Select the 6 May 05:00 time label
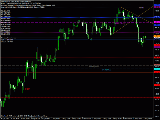Viewport: 160px width, 120px height. [148, 119]
